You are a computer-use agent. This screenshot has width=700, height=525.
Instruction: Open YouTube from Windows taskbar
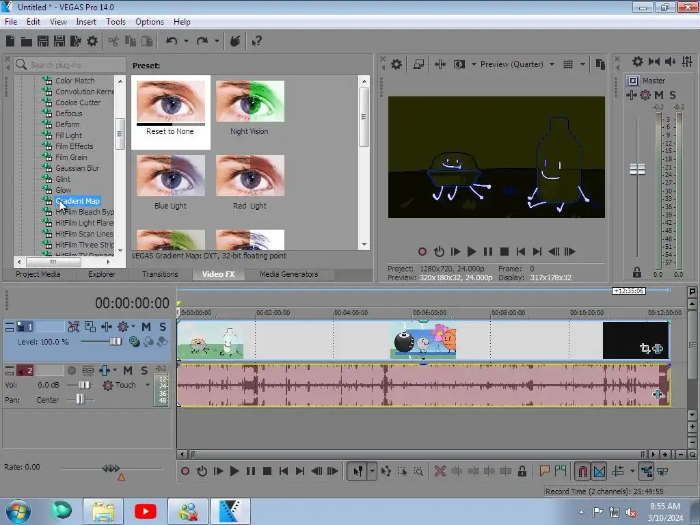click(146, 511)
